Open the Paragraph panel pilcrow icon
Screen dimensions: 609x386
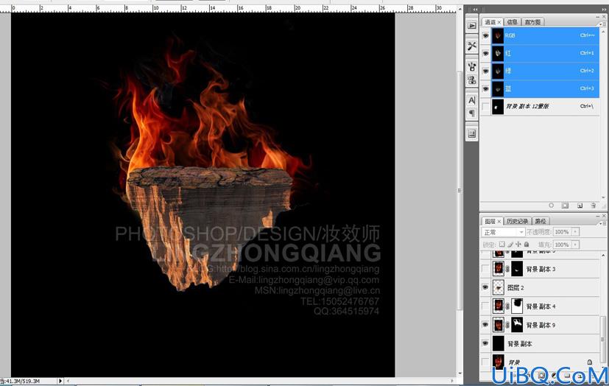click(x=472, y=113)
